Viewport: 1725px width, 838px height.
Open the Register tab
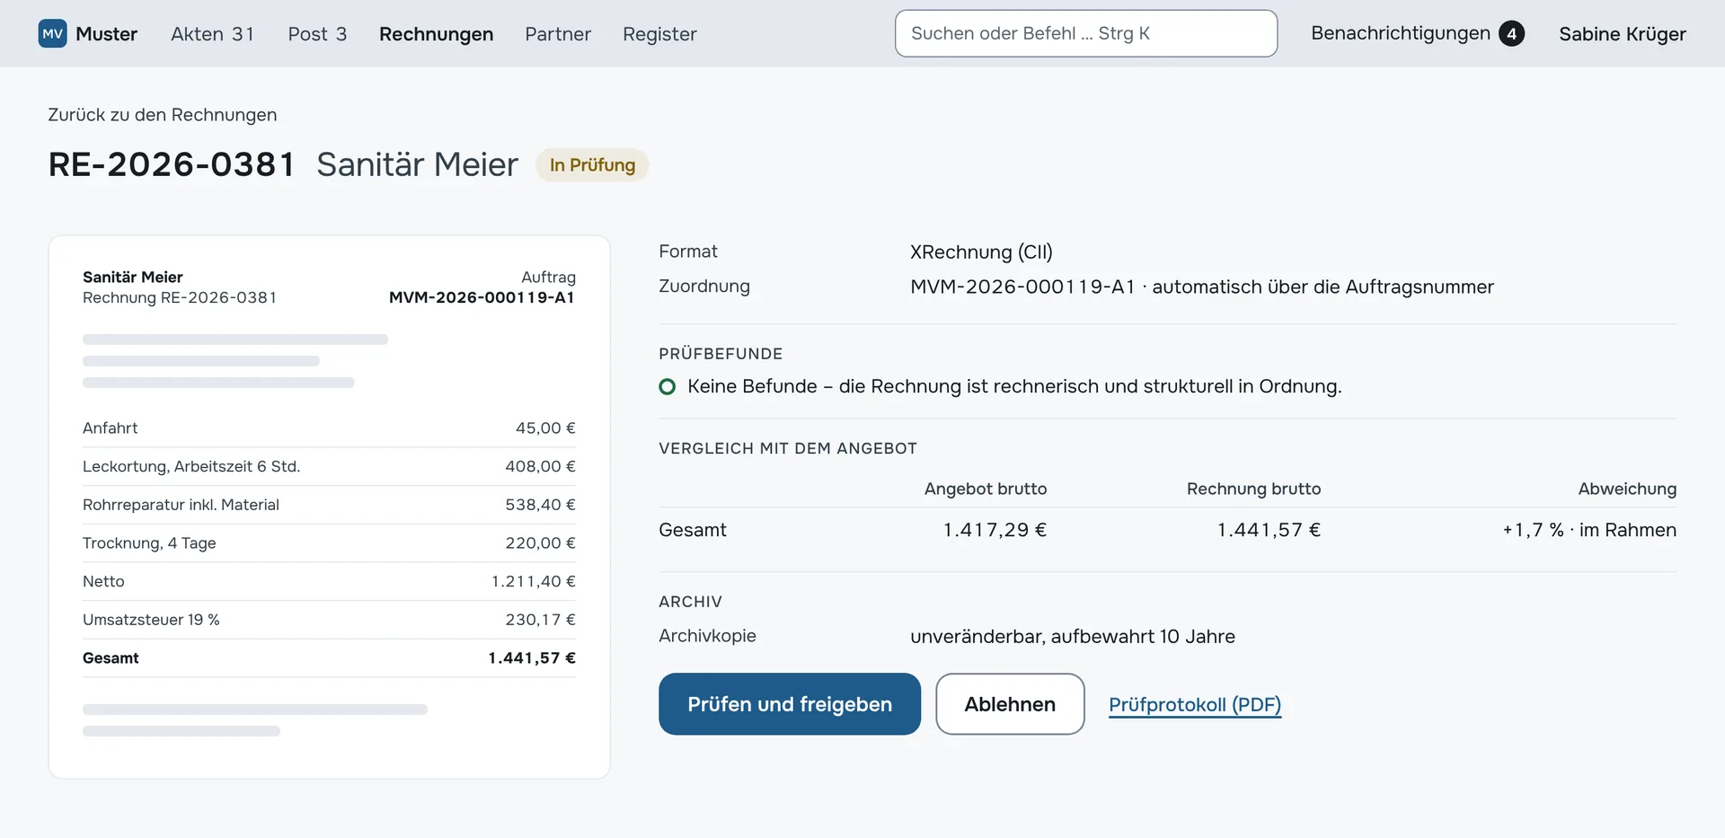point(659,34)
